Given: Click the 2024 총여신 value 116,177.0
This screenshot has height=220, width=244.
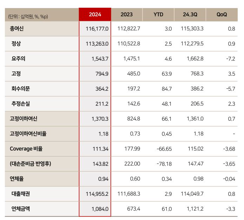Looking at the screenshot, I should pyautogui.click(x=97, y=29).
